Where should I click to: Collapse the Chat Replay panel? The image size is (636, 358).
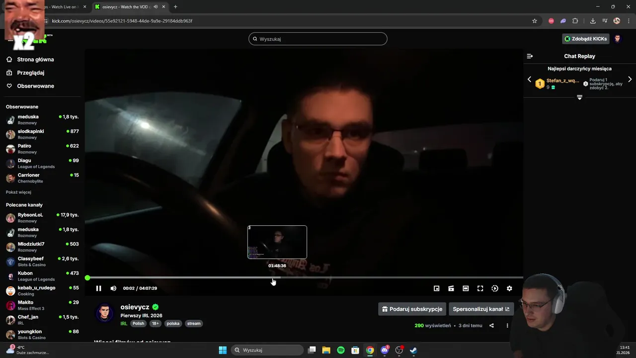pos(530,56)
